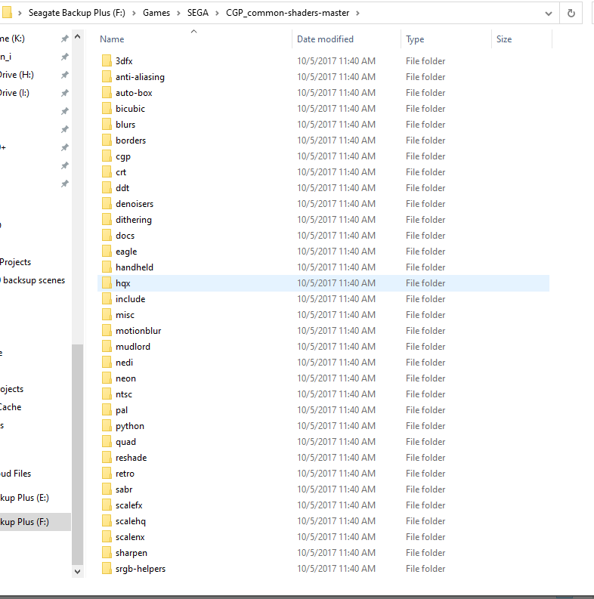The width and height of the screenshot is (594, 599).
Task: Click the python folder icon
Action: pyautogui.click(x=107, y=425)
